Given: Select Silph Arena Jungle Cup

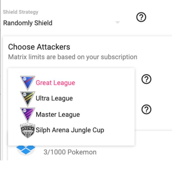Looking at the screenshot, I should point(70,130).
